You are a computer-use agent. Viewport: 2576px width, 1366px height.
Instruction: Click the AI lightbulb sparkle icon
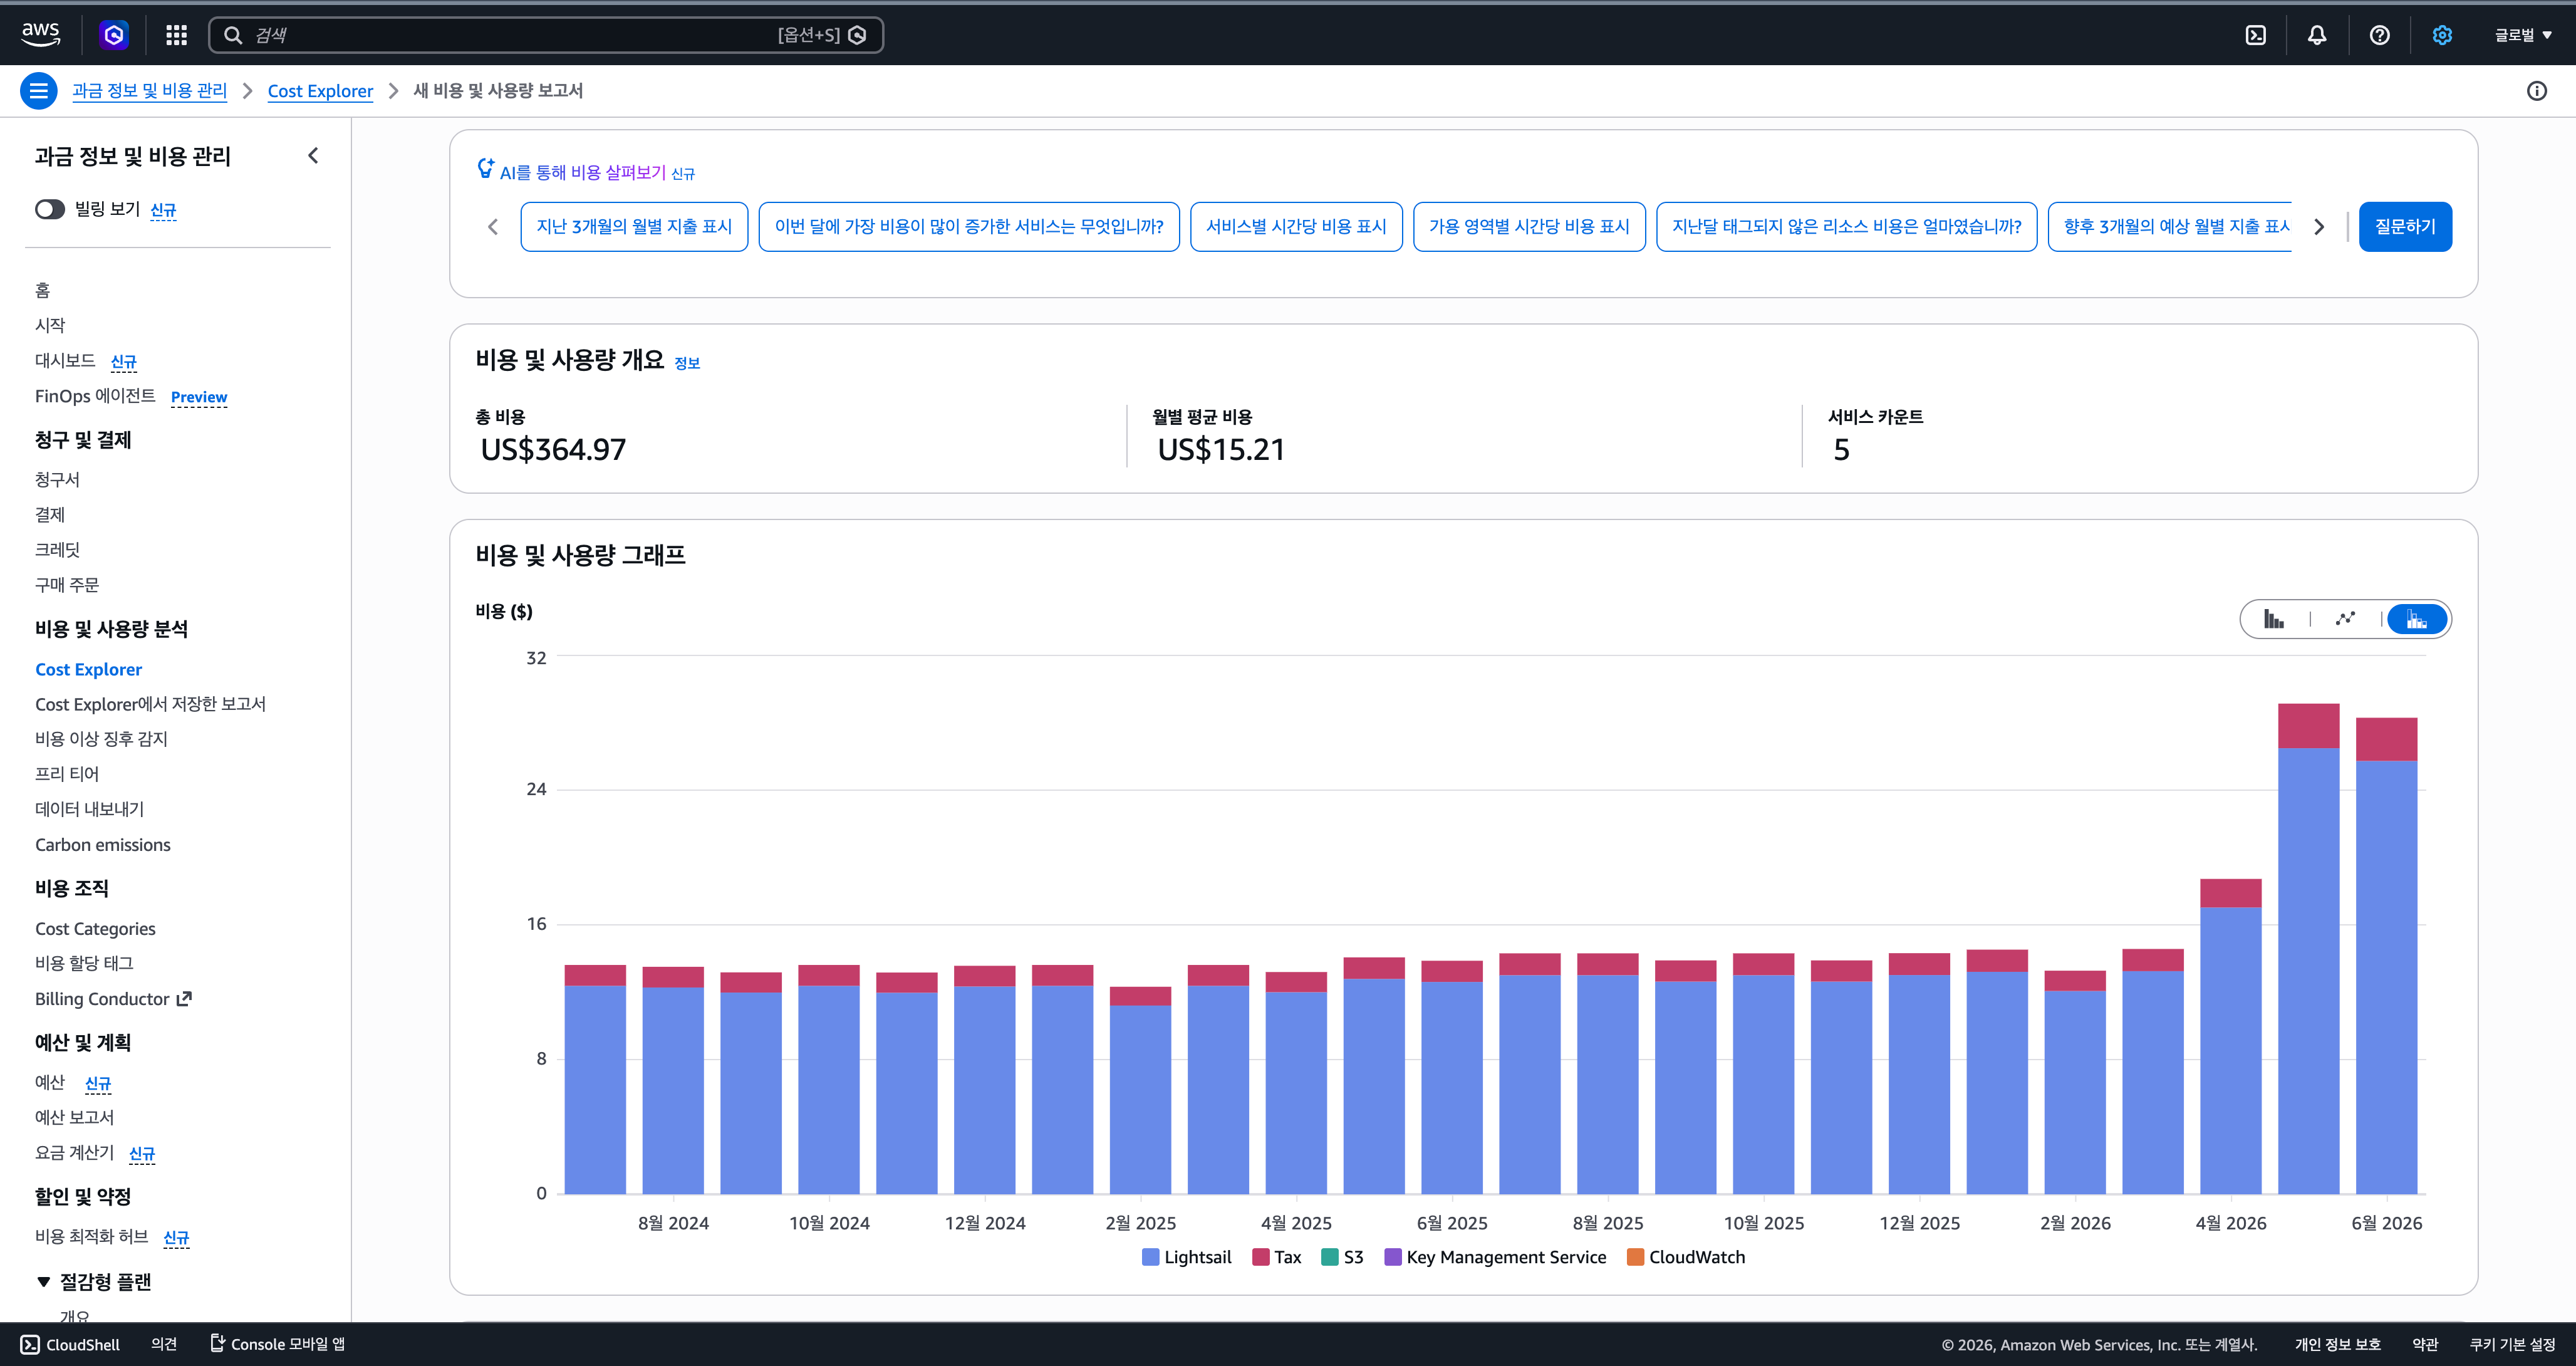pos(485,169)
